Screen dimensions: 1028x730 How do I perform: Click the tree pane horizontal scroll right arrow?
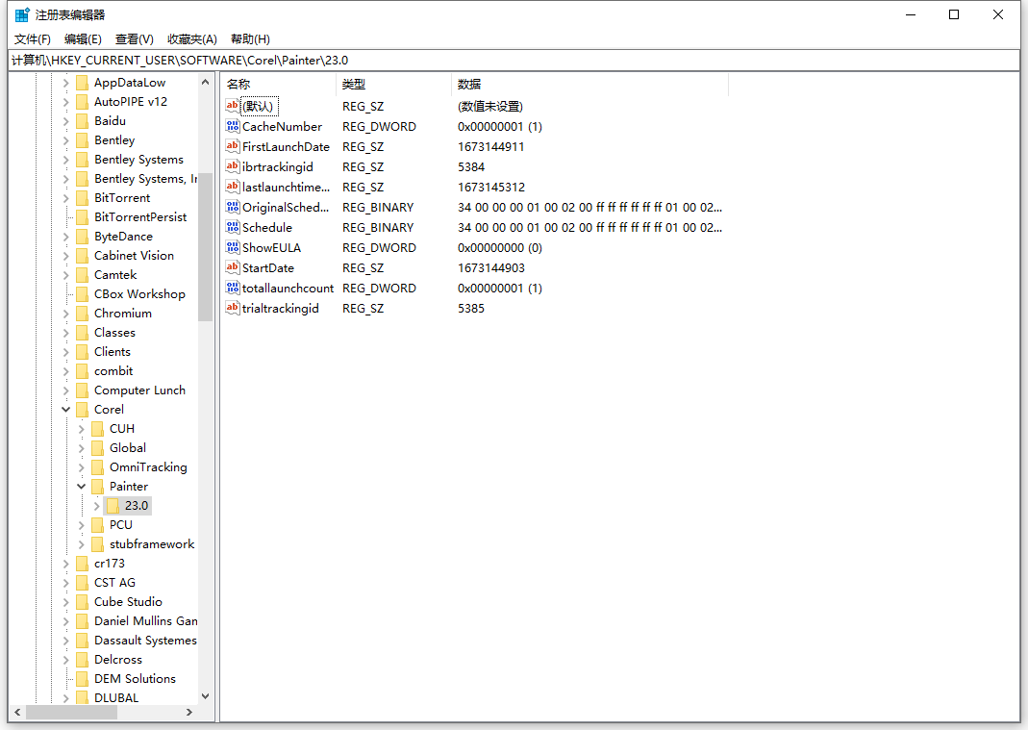[x=189, y=712]
